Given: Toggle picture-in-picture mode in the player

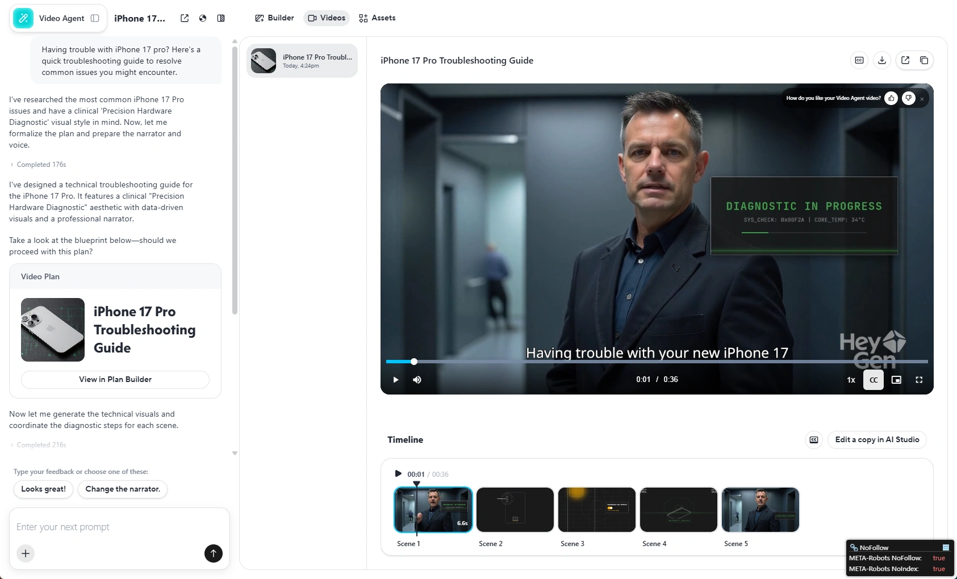Looking at the screenshot, I should pos(896,380).
